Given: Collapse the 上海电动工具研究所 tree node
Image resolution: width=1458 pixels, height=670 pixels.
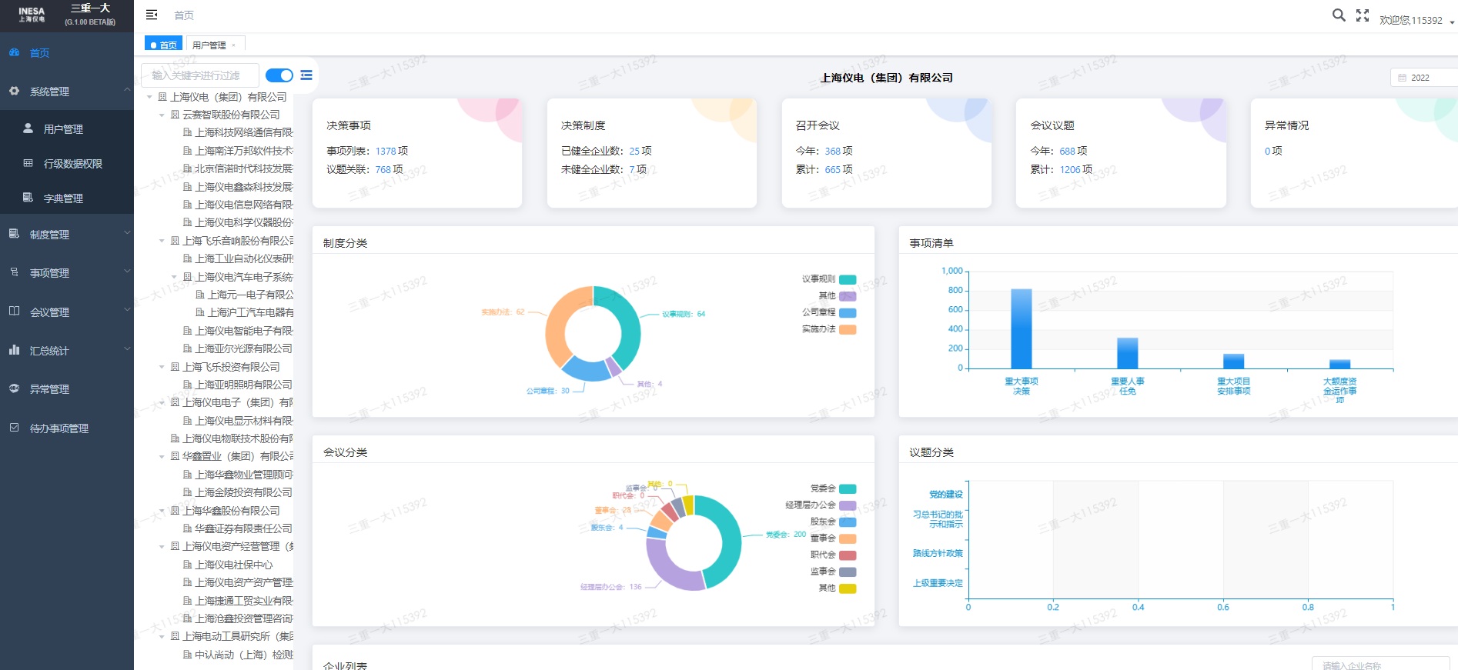Looking at the screenshot, I should point(162,636).
